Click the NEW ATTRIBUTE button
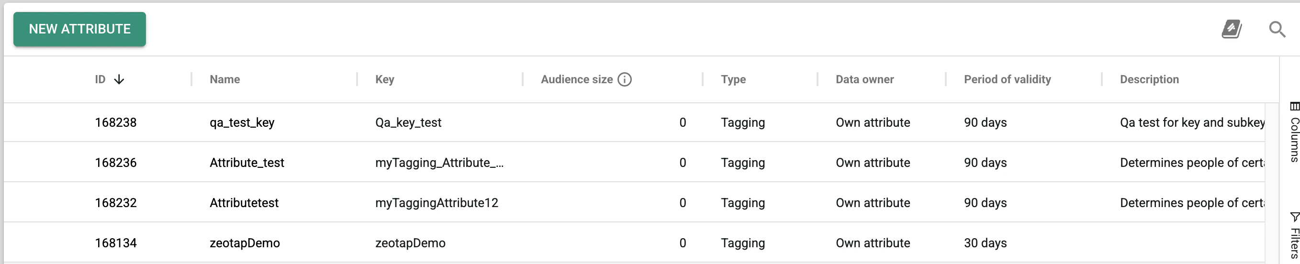The width and height of the screenshot is (1300, 264). click(x=80, y=29)
